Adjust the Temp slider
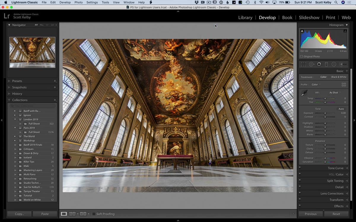 click(x=325, y=98)
